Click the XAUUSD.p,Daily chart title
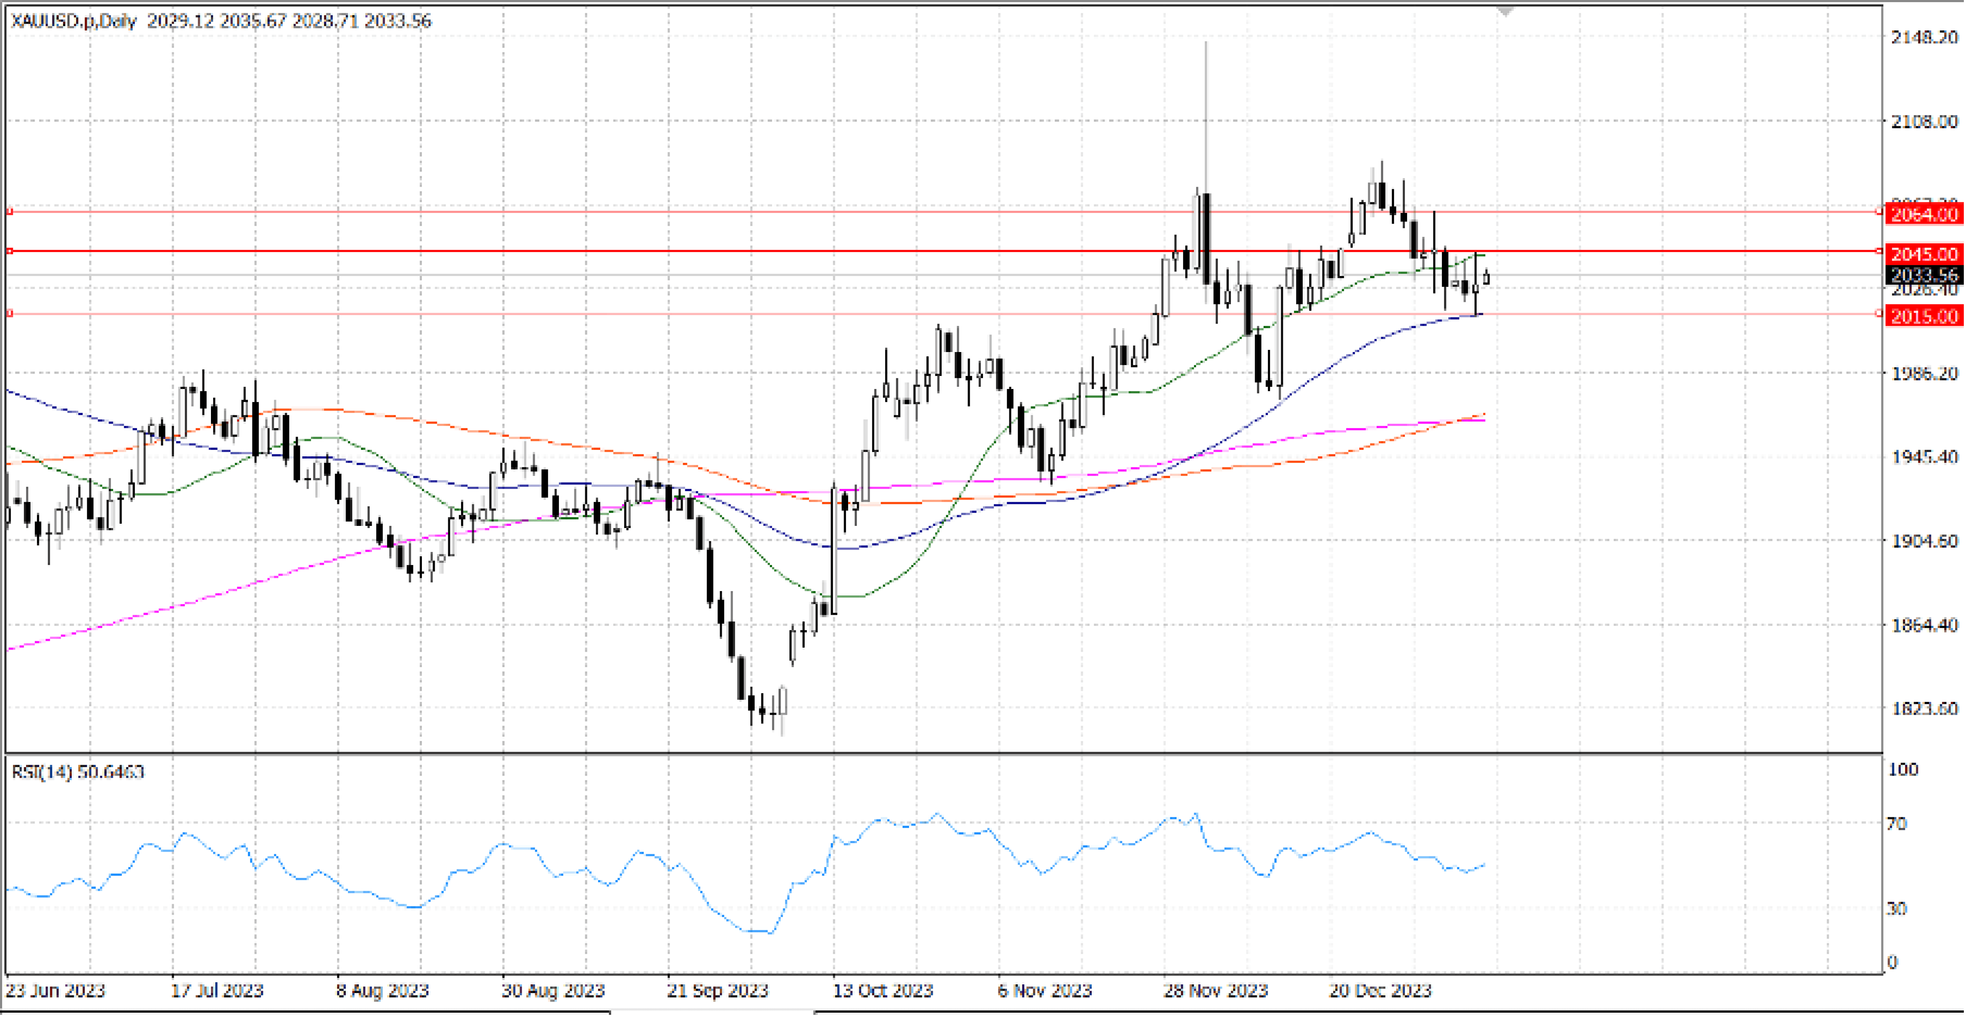Viewport: 1966px width, 1017px height. 74,22
